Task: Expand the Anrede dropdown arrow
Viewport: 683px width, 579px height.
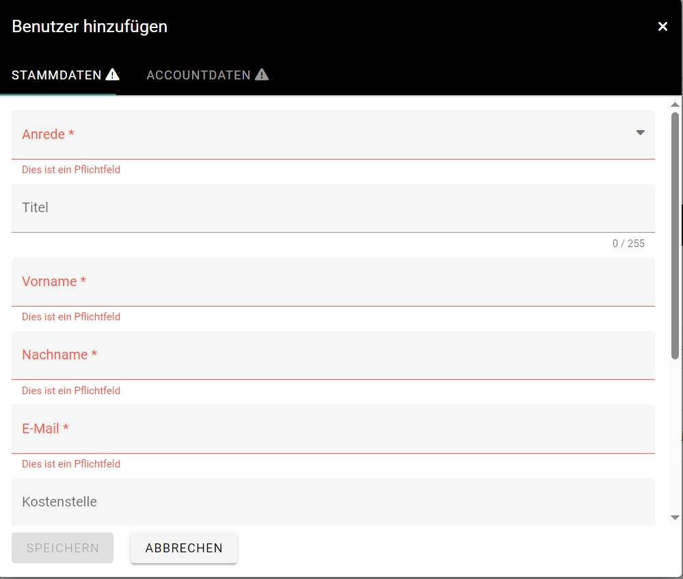Action: (x=640, y=133)
